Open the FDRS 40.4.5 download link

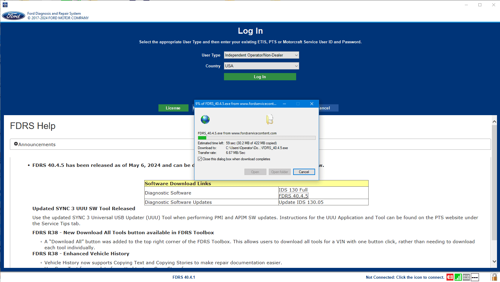(x=293, y=196)
